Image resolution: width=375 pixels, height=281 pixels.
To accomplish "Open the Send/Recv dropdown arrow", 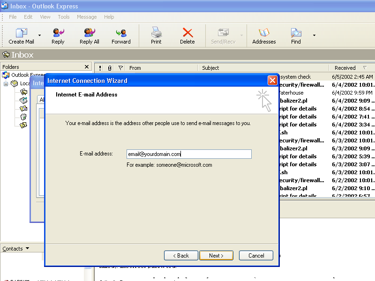I will [241, 36].
